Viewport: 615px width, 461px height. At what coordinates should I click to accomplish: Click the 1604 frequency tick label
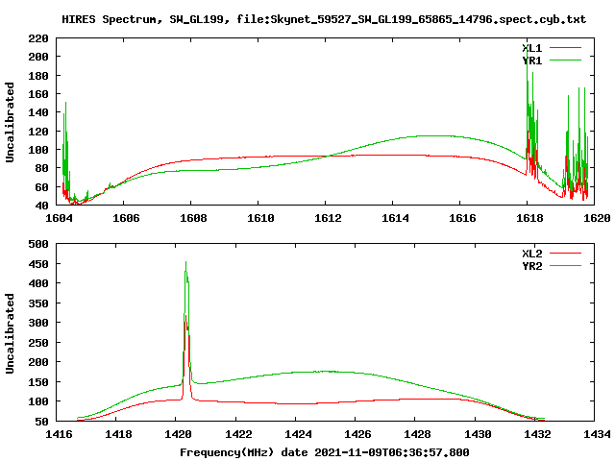pyautogui.click(x=59, y=218)
